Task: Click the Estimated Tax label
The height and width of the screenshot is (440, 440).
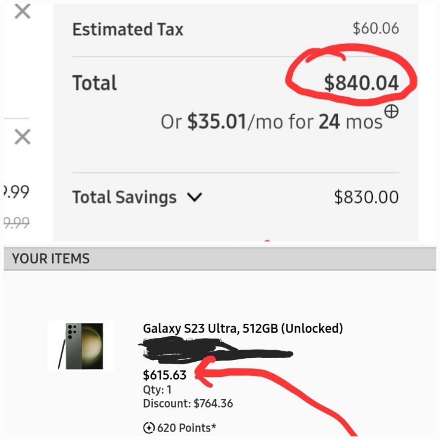Action: [128, 29]
